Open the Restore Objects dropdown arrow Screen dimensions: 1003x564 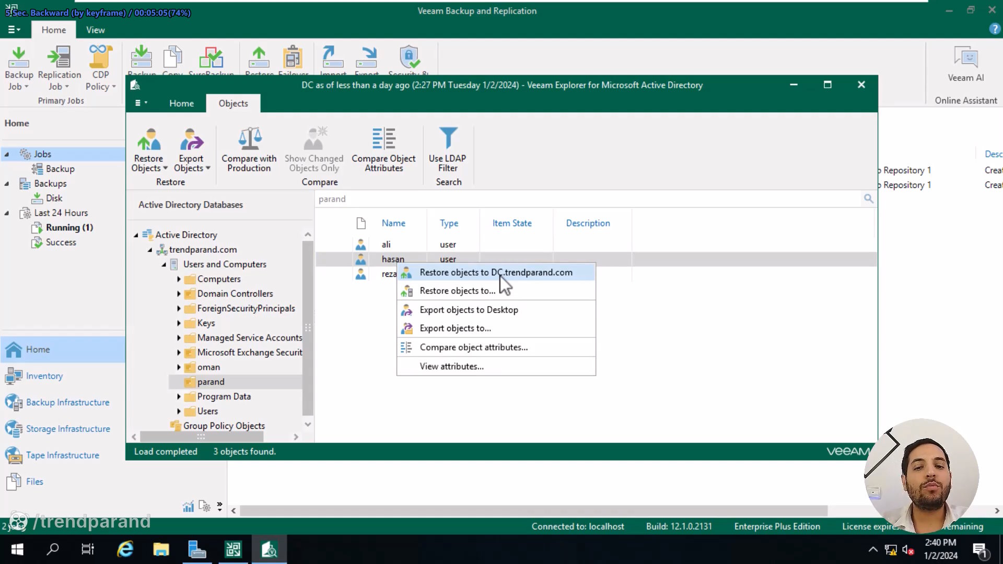pyautogui.click(x=165, y=168)
